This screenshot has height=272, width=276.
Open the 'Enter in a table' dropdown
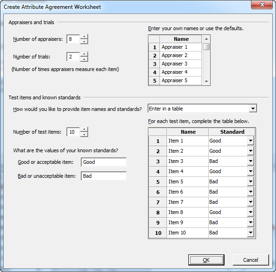click(x=253, y=109)
